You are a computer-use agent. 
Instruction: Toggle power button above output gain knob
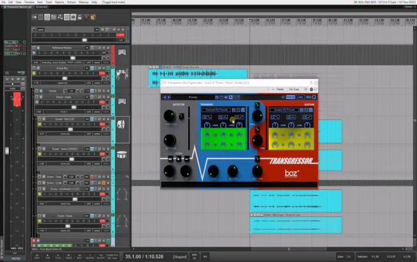click(x=257, y=159)
